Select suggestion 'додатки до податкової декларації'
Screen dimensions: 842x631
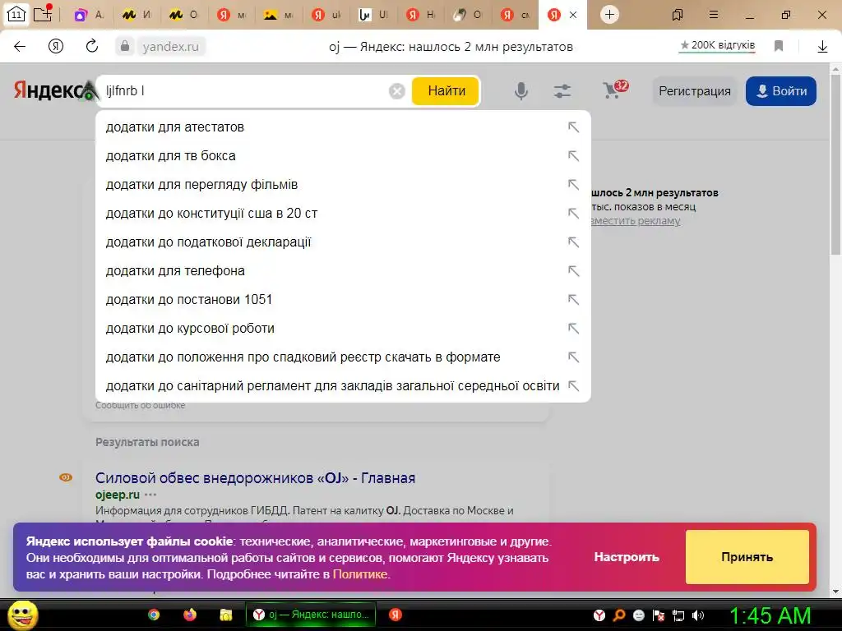[x=343, y=242]
